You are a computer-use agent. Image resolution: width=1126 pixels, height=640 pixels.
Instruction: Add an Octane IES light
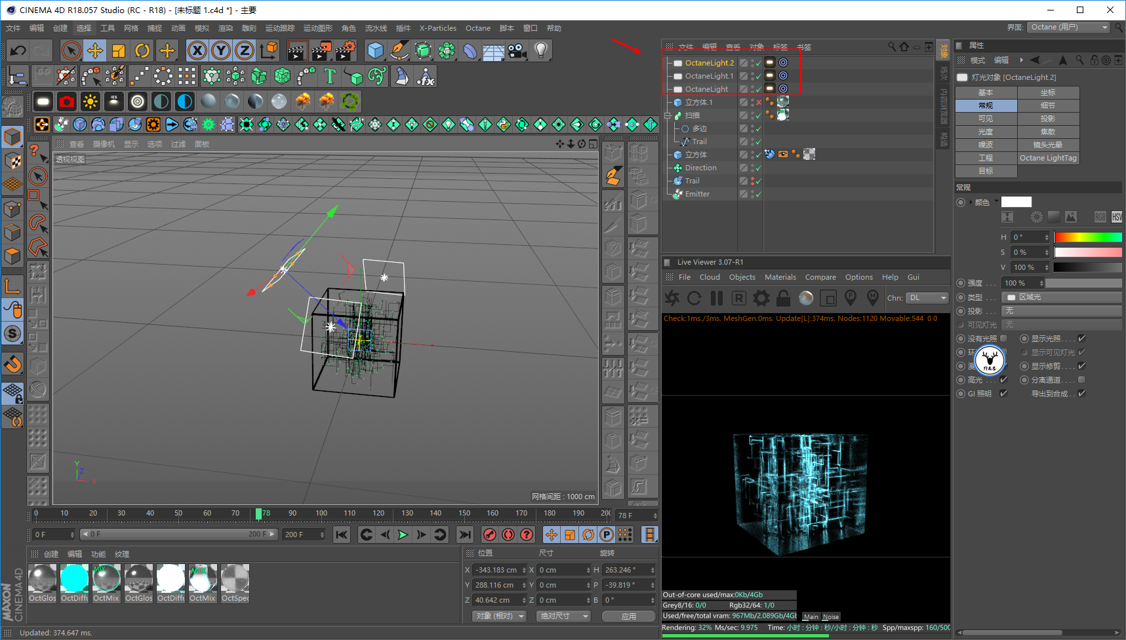point(114,102)
